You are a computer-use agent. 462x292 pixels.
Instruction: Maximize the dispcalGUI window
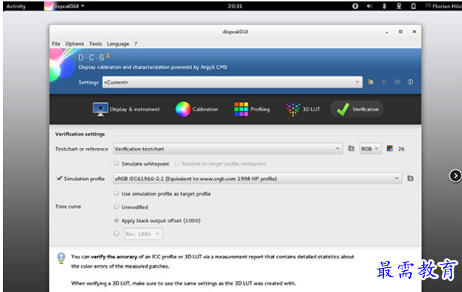(401, 32)
